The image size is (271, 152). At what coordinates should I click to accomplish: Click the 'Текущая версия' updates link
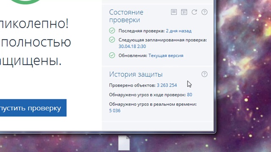tap(166, 55)
